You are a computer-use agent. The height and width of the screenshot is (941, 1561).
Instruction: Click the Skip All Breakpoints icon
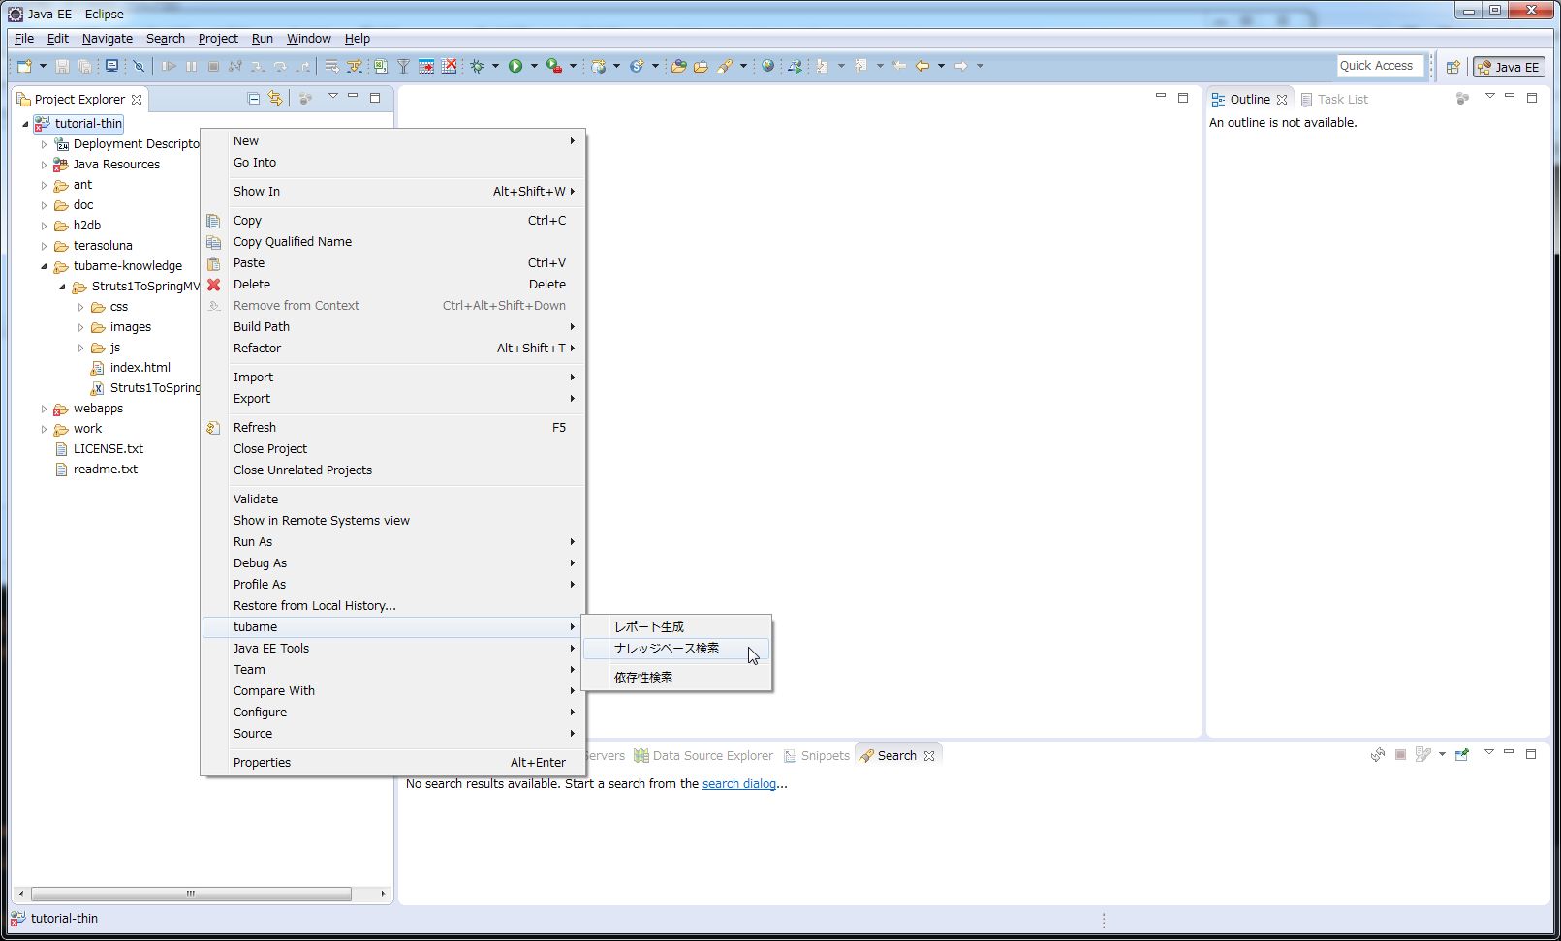click(139, 66)
